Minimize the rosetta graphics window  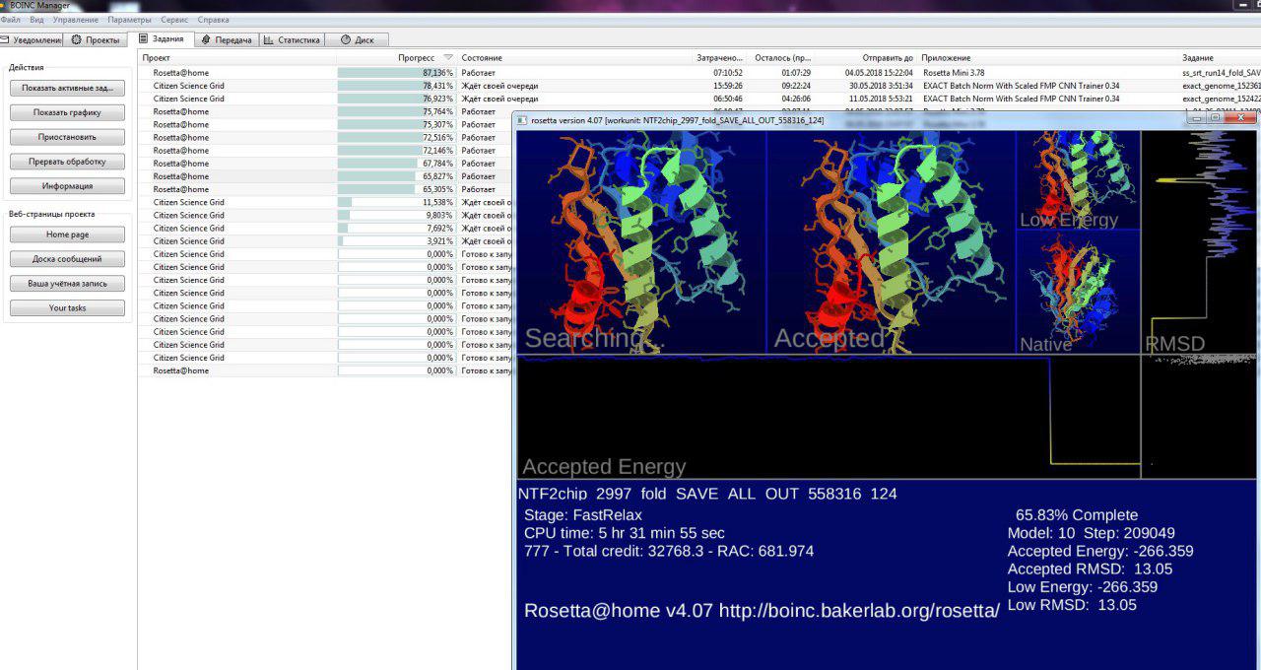pos(1196,118)
